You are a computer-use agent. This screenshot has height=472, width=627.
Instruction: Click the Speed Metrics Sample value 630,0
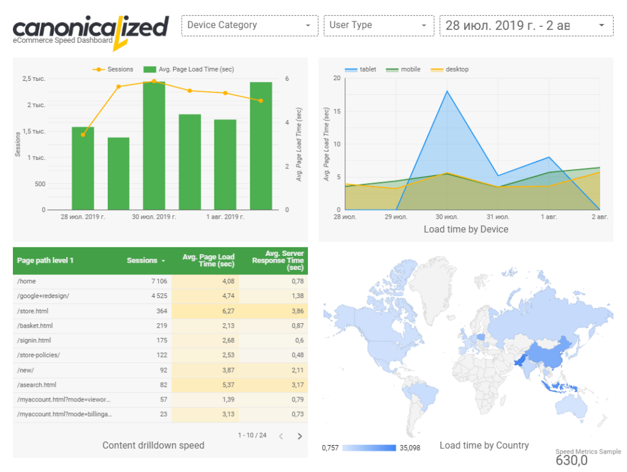[x=571, y=460]
